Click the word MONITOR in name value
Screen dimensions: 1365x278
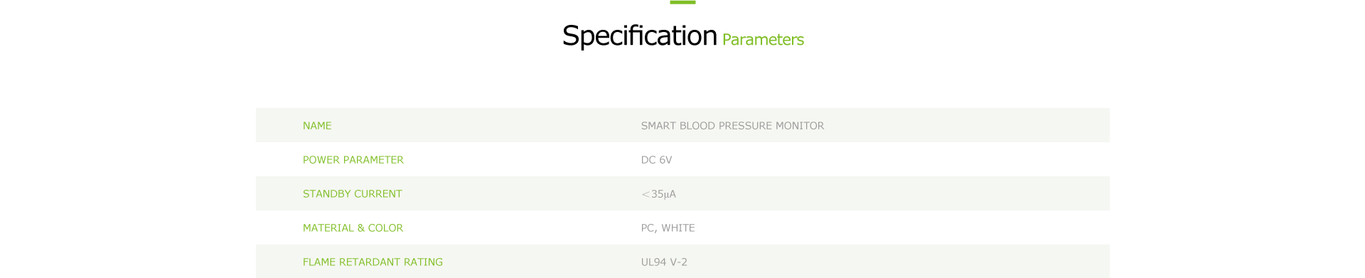click(800, 126)
